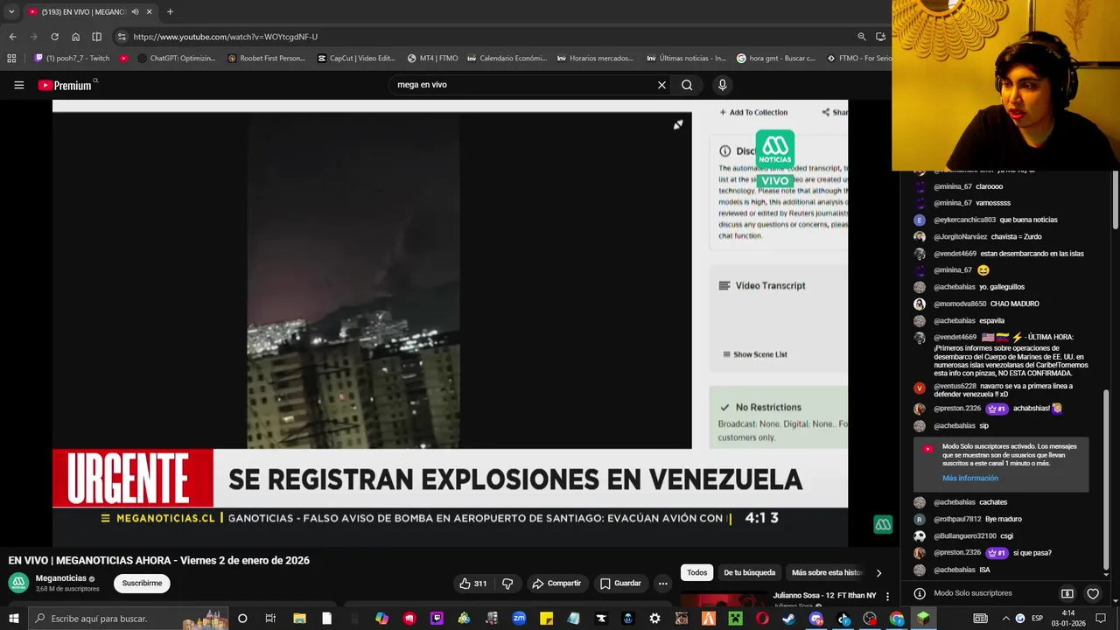Open the 'Calendario Económi...' bookmark
Image resolution: width=1120 pixels, height=630 pixels.
pyautogui.click(x=507, y=59)
